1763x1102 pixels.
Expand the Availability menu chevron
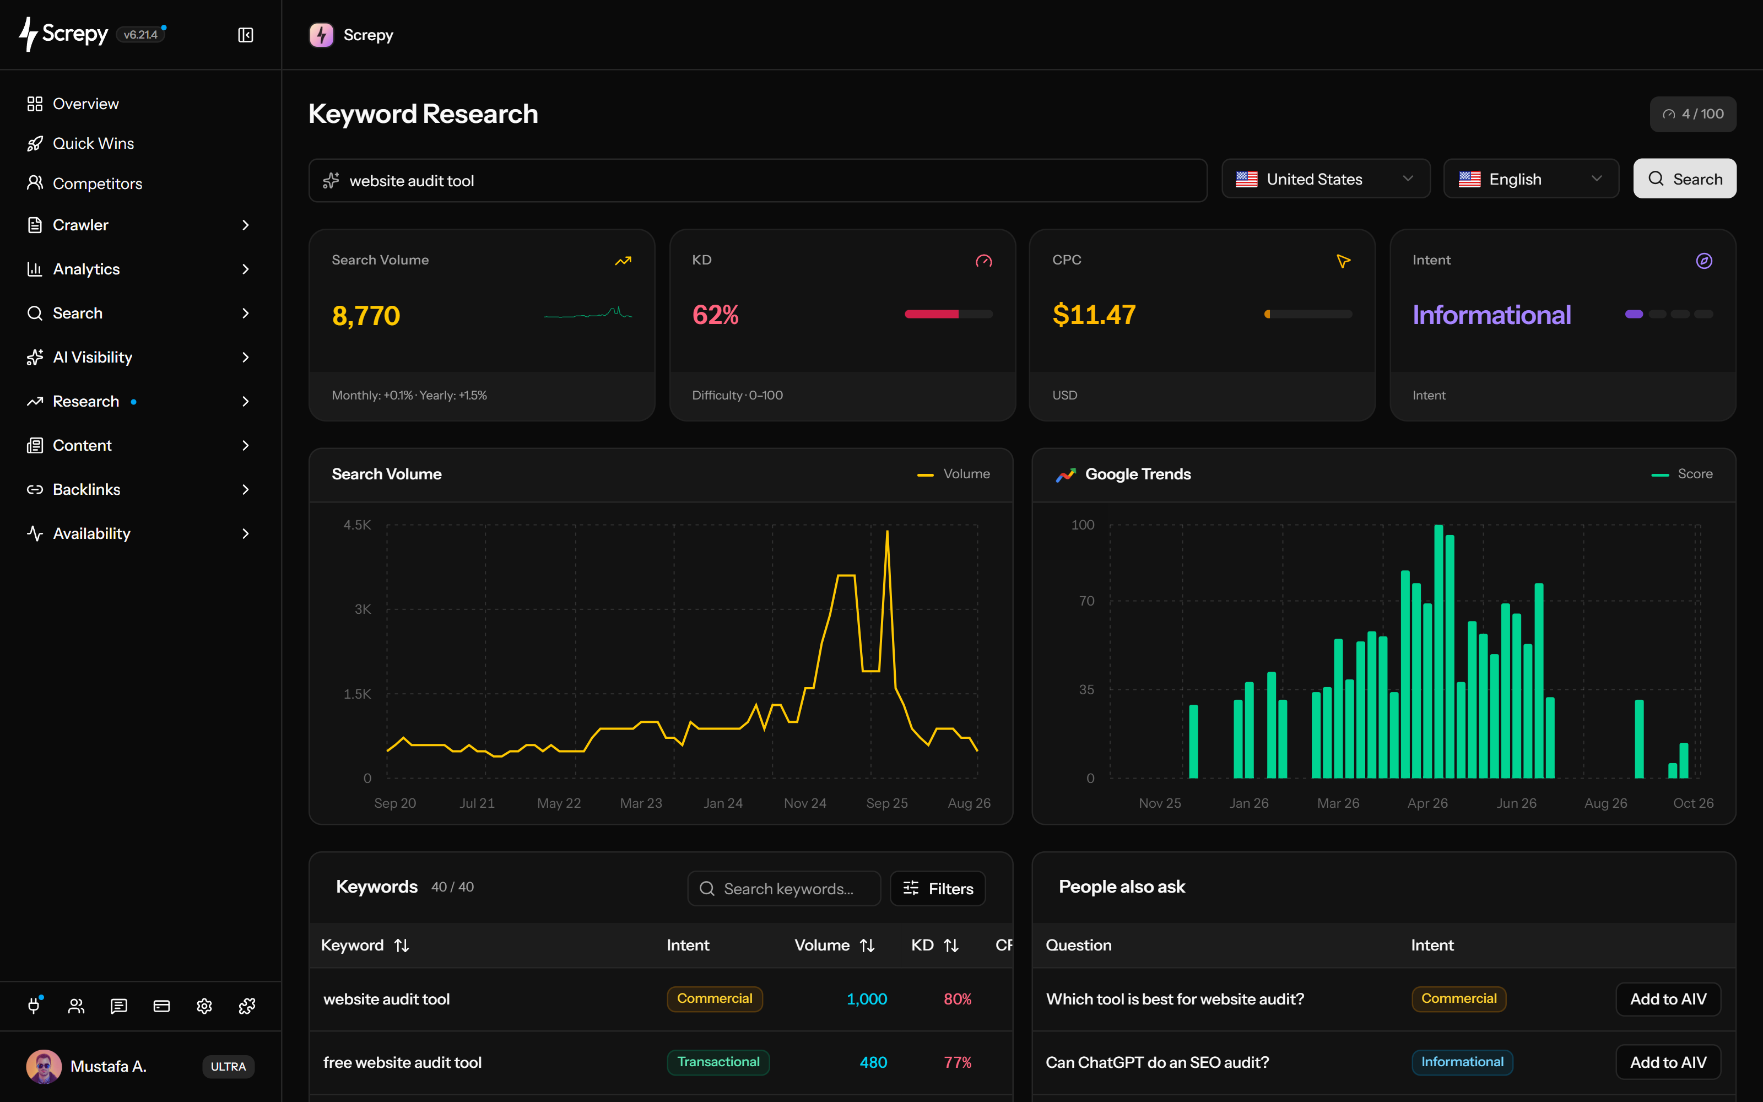[x=246, y=533]
